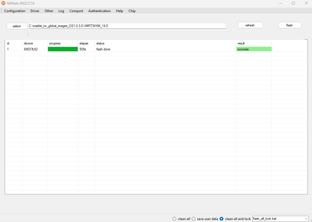Click the elapsed time 505s cell

pyautogui.click(x=86, y=49)
